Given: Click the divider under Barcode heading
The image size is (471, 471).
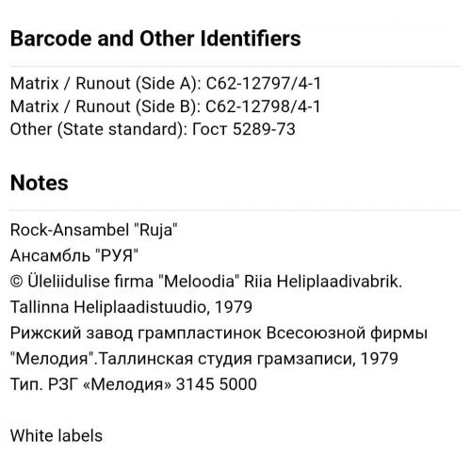Looking at the screenshot, I should coord(235,67).
